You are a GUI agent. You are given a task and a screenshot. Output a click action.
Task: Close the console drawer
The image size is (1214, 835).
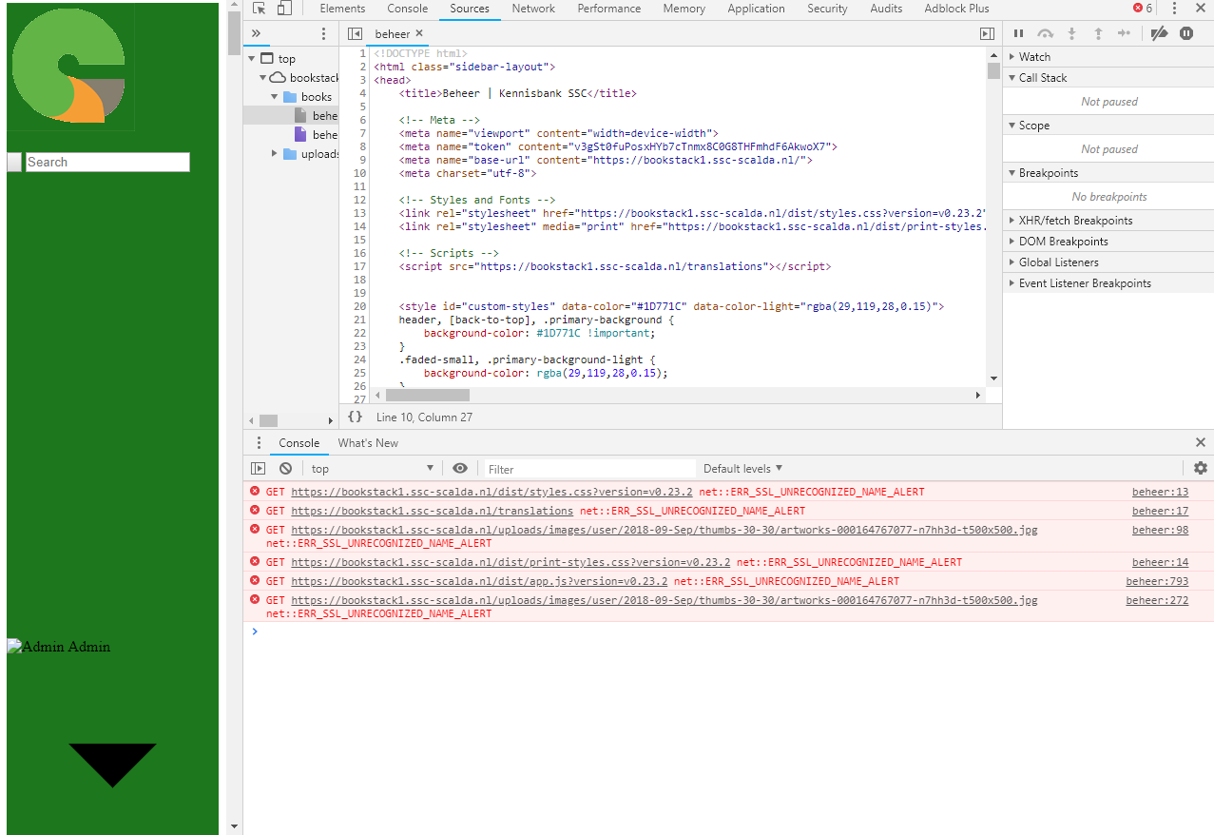pos(1201,442)
